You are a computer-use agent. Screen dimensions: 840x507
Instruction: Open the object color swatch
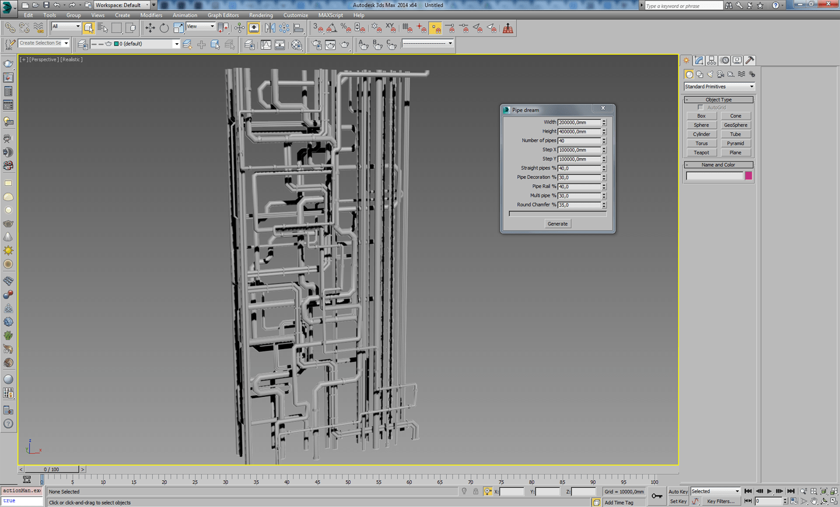[748, 175]
